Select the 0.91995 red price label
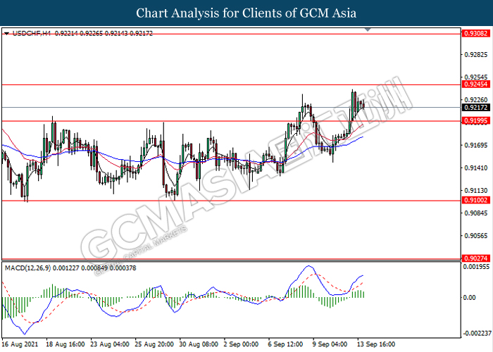Viewport: 493px width, 352px height. (476, 120)
